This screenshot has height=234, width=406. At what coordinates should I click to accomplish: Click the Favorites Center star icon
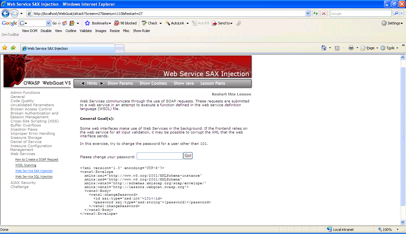click(5, 48)
